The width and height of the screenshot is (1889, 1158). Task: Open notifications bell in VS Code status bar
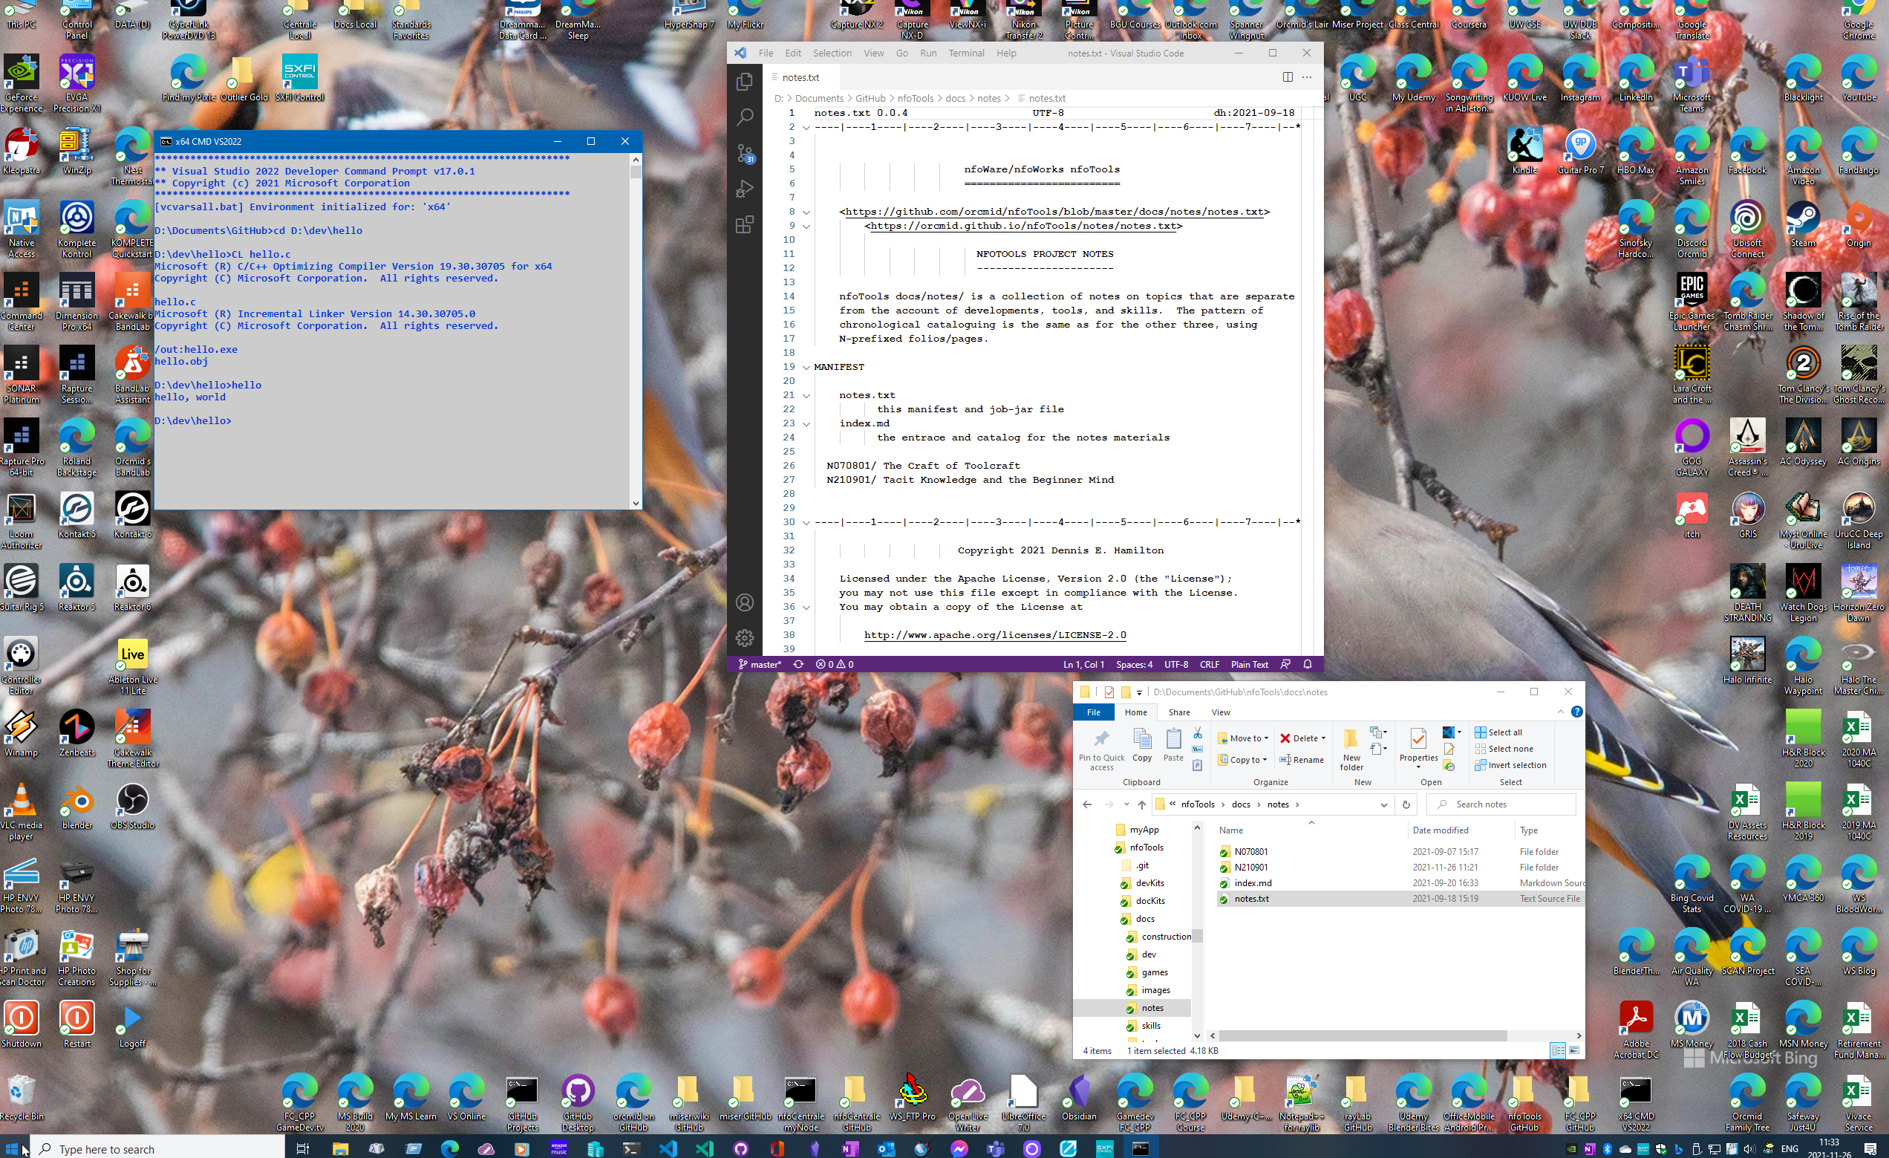coord(1308,664)
